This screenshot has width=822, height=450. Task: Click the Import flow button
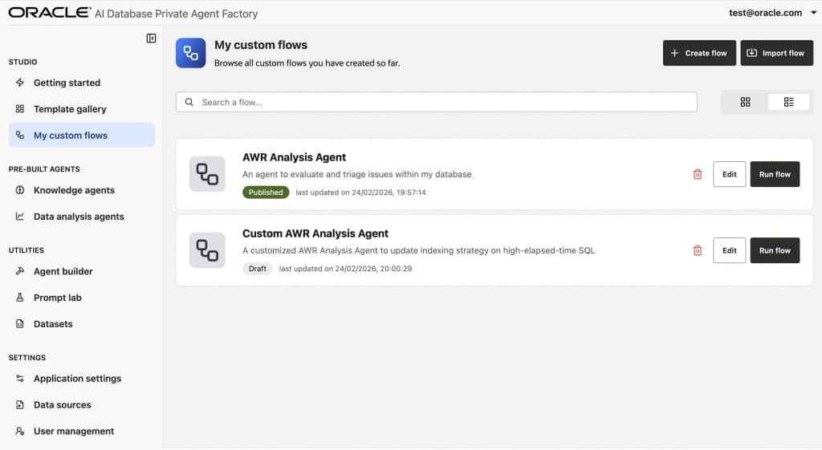pyautogui.click(x=776, y=53)
